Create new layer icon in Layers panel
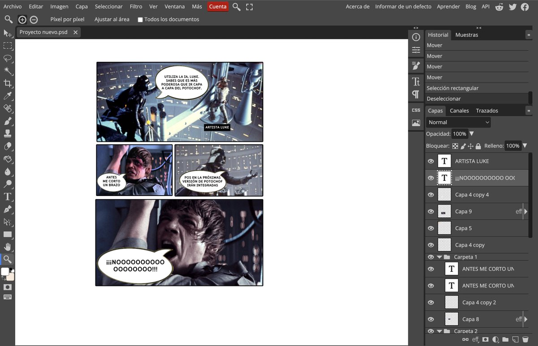 pyautogui.click(x=515, y=340)
